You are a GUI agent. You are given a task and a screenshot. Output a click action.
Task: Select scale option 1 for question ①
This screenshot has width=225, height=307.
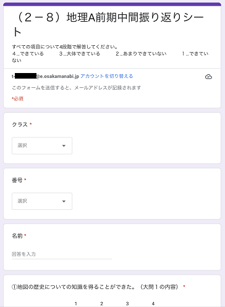coord(76,303)
